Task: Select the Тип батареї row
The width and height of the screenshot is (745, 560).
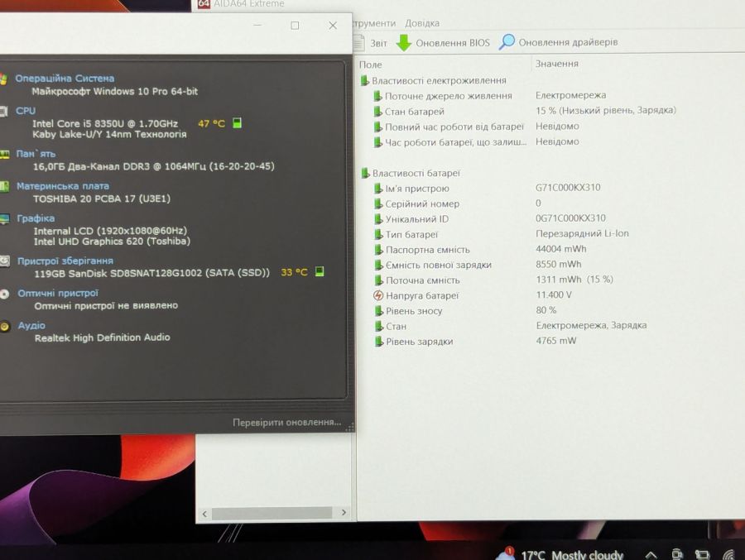Action: [x=406, y=234]
